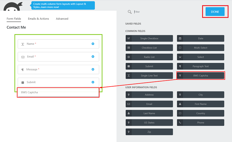
Task: Open settings gear for Message field
Action: pyautogui.click(x=93, y=69)
